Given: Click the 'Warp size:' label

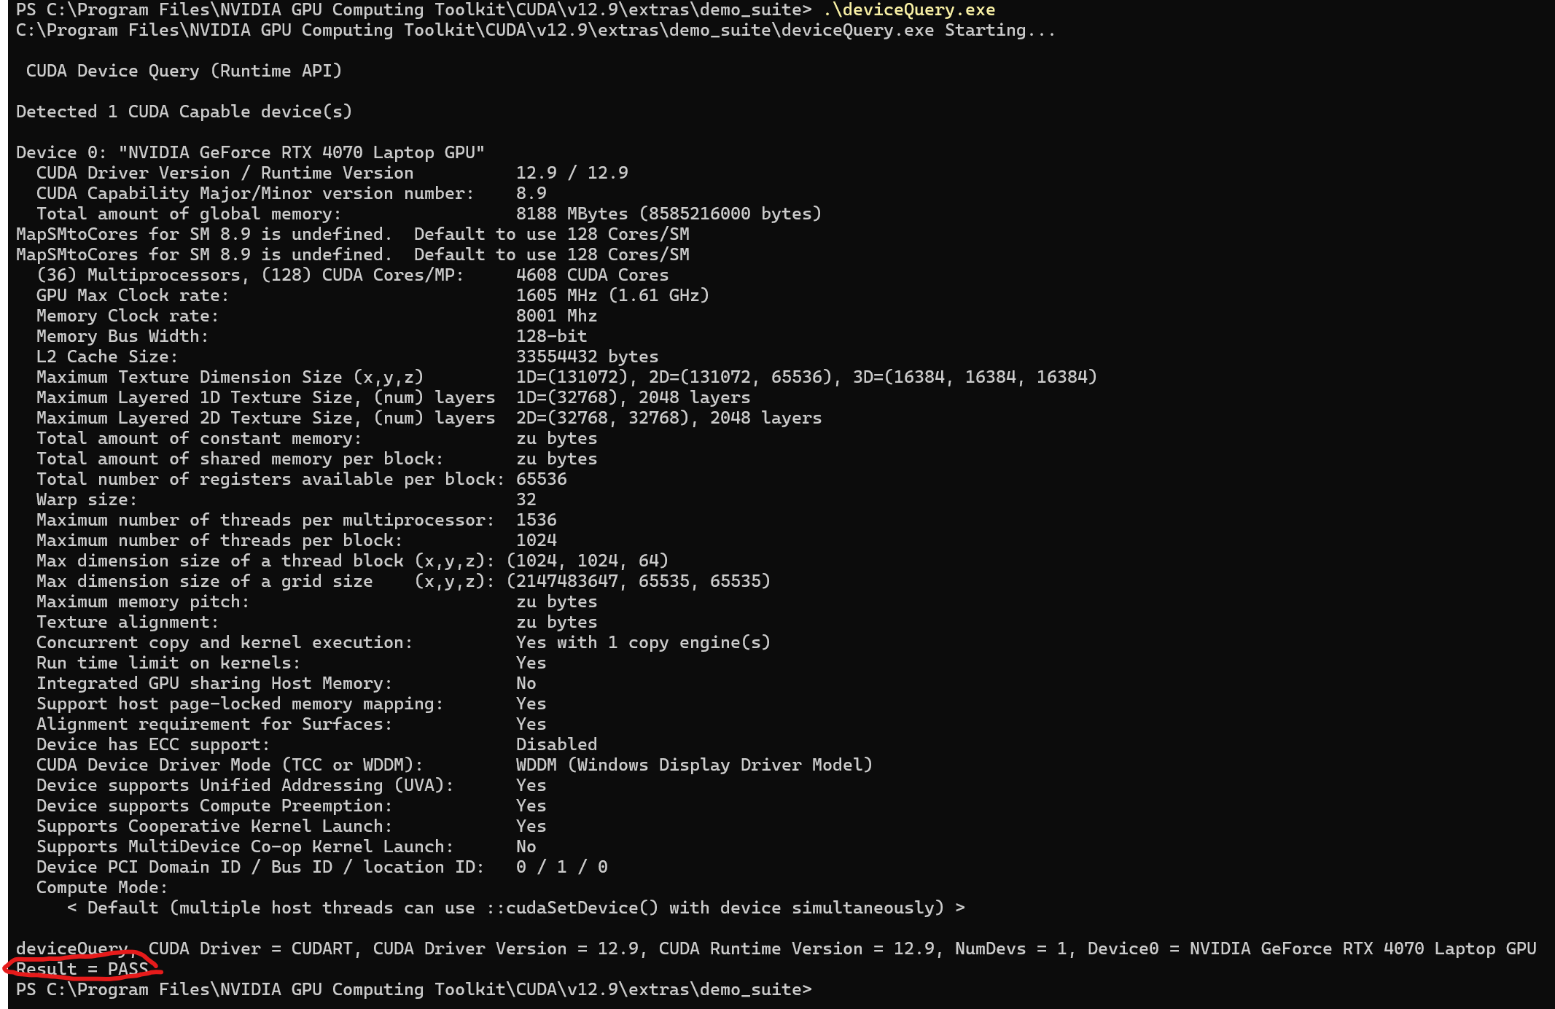Looking at the screenshot, I should click(86, 500).
